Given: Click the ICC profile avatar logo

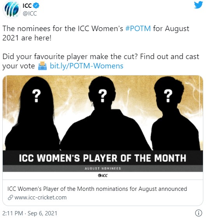Looking at the screenshot, I should pyautogui.click(x=12, y=9).
